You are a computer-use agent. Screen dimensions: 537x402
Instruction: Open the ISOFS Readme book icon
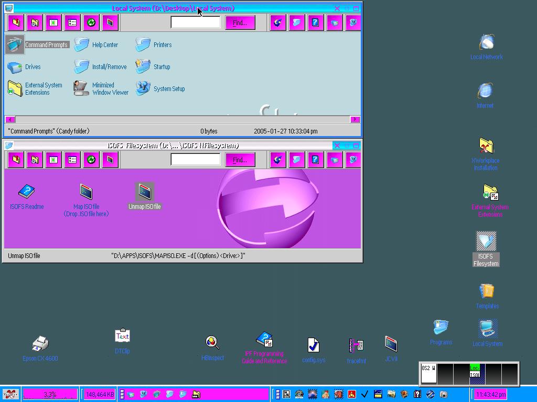coord(26,192)
